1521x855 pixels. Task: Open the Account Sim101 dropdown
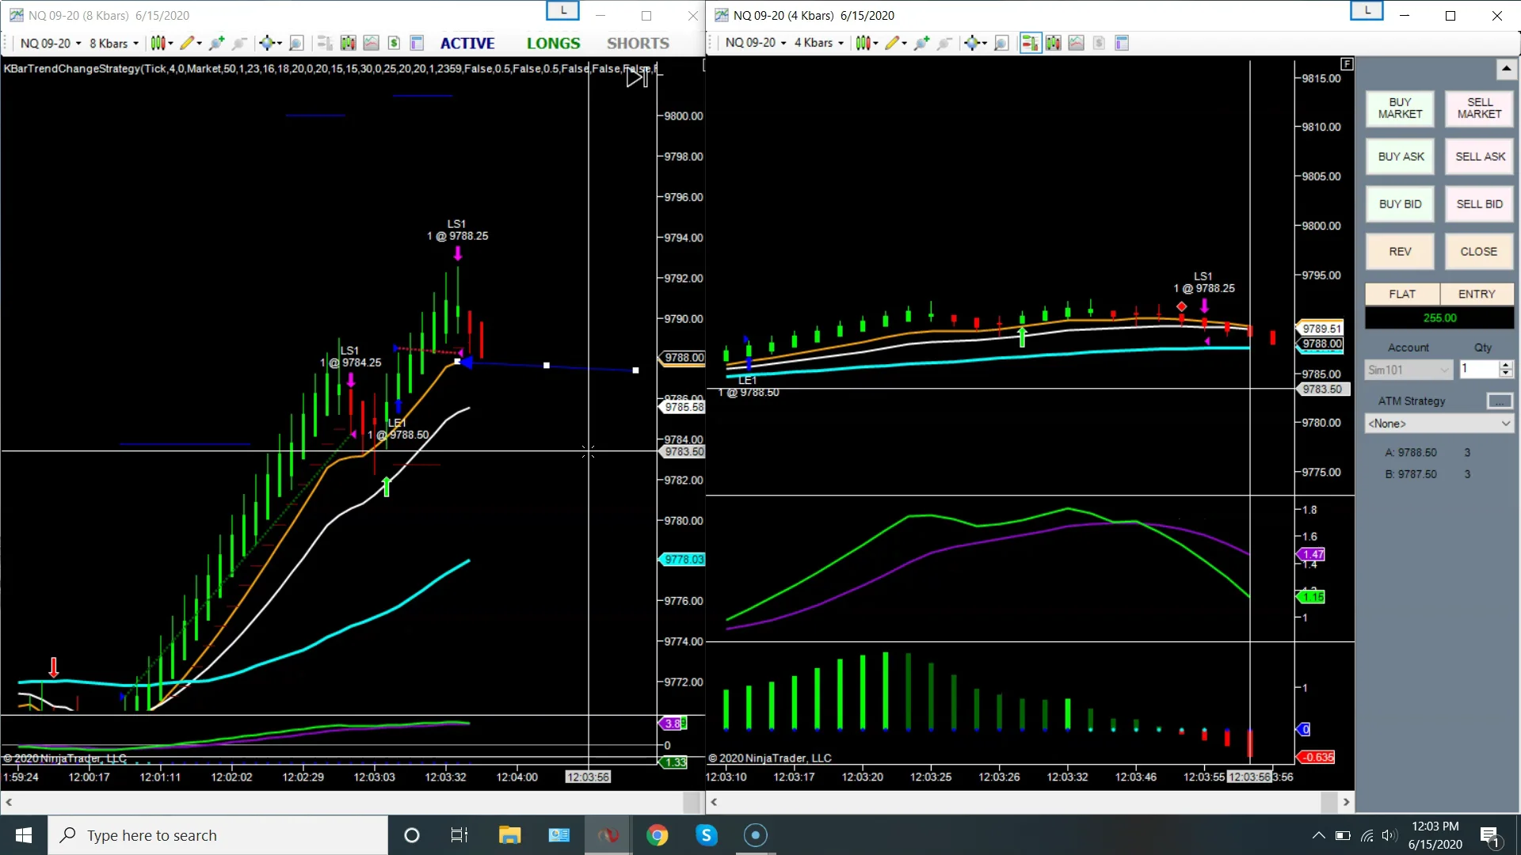[1409, 370]
